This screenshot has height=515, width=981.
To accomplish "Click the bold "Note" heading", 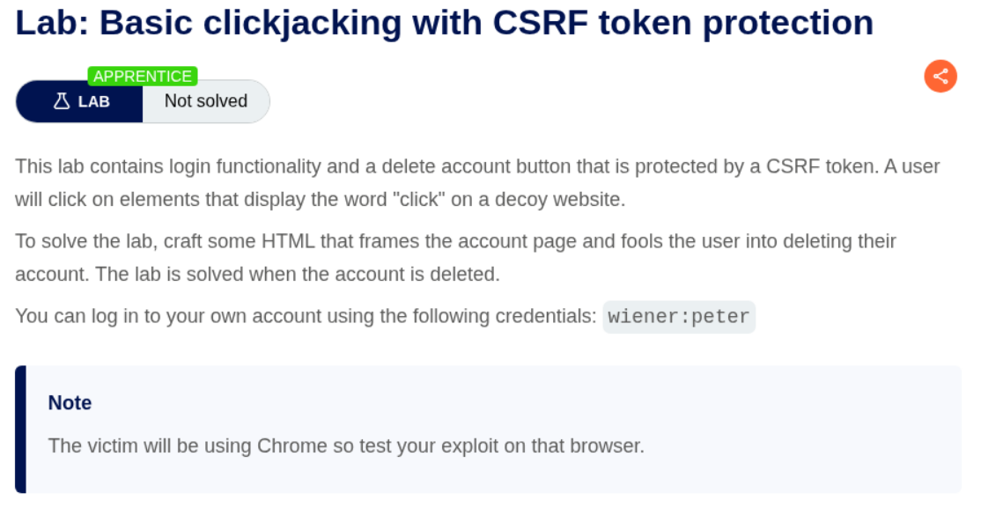I will (x=70, y=402).
